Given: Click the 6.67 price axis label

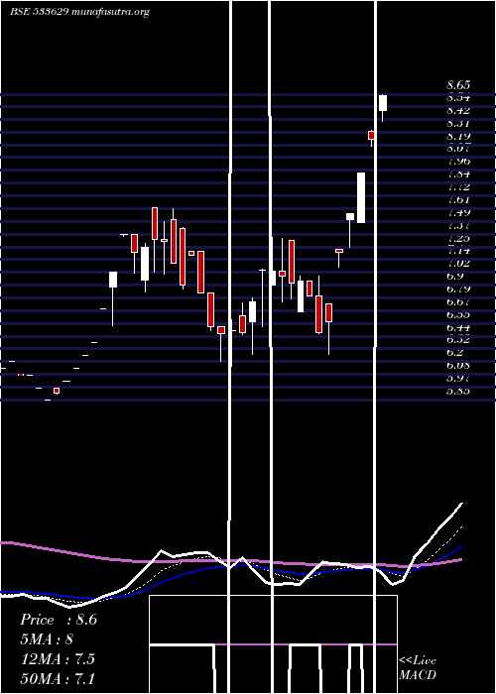Looking at the screenshot, I should tap(458, 301).
